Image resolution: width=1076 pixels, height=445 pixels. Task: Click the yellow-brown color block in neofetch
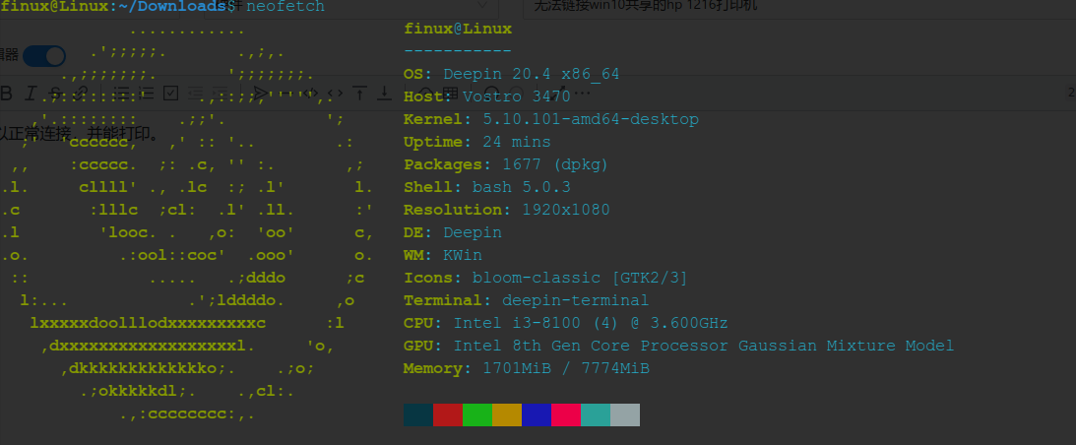point(507,414)
